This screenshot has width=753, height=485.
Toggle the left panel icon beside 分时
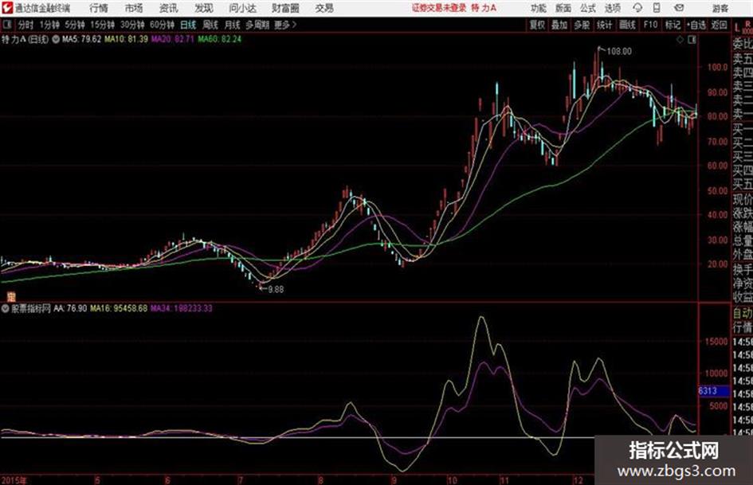[7, 25]
